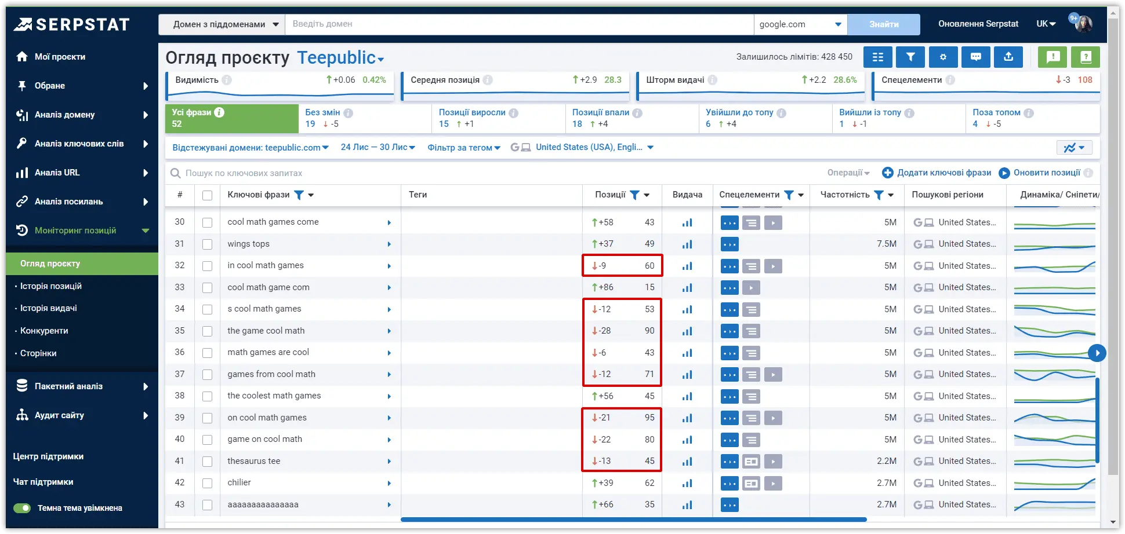Screen dimensions: 1125x534
Task: Click Оновити позиції button
Action: click(x=1040, y=173)
